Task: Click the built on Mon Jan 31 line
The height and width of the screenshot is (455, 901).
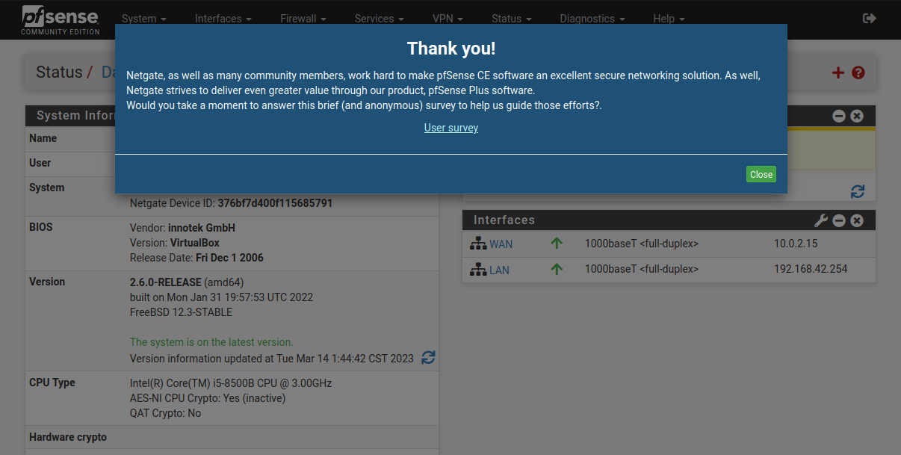Action: point(221,297)
